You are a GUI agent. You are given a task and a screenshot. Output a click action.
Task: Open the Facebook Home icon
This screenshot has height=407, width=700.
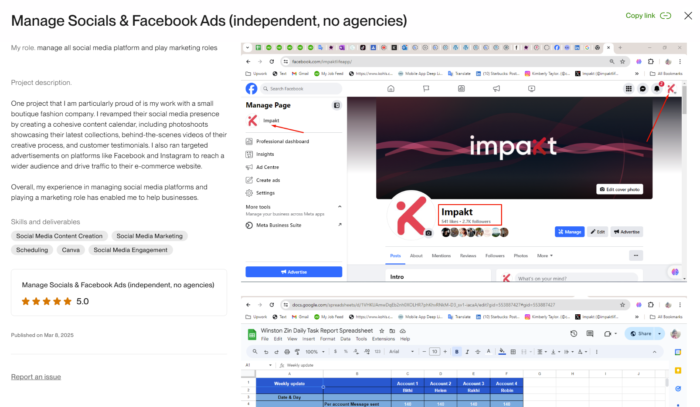391,89
